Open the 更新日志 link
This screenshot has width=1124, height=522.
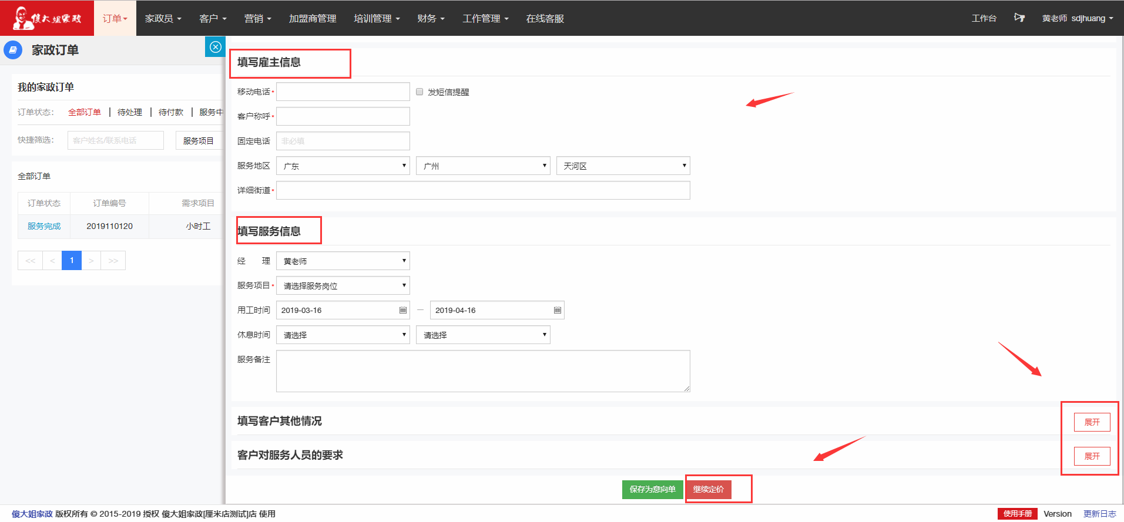coord(1100,514)
